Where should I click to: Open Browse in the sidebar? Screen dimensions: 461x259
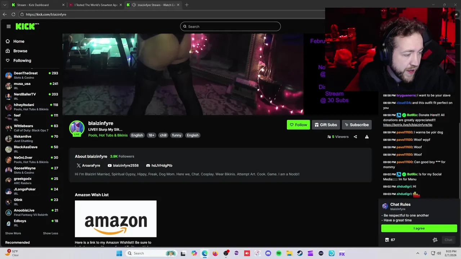[20, 51]
